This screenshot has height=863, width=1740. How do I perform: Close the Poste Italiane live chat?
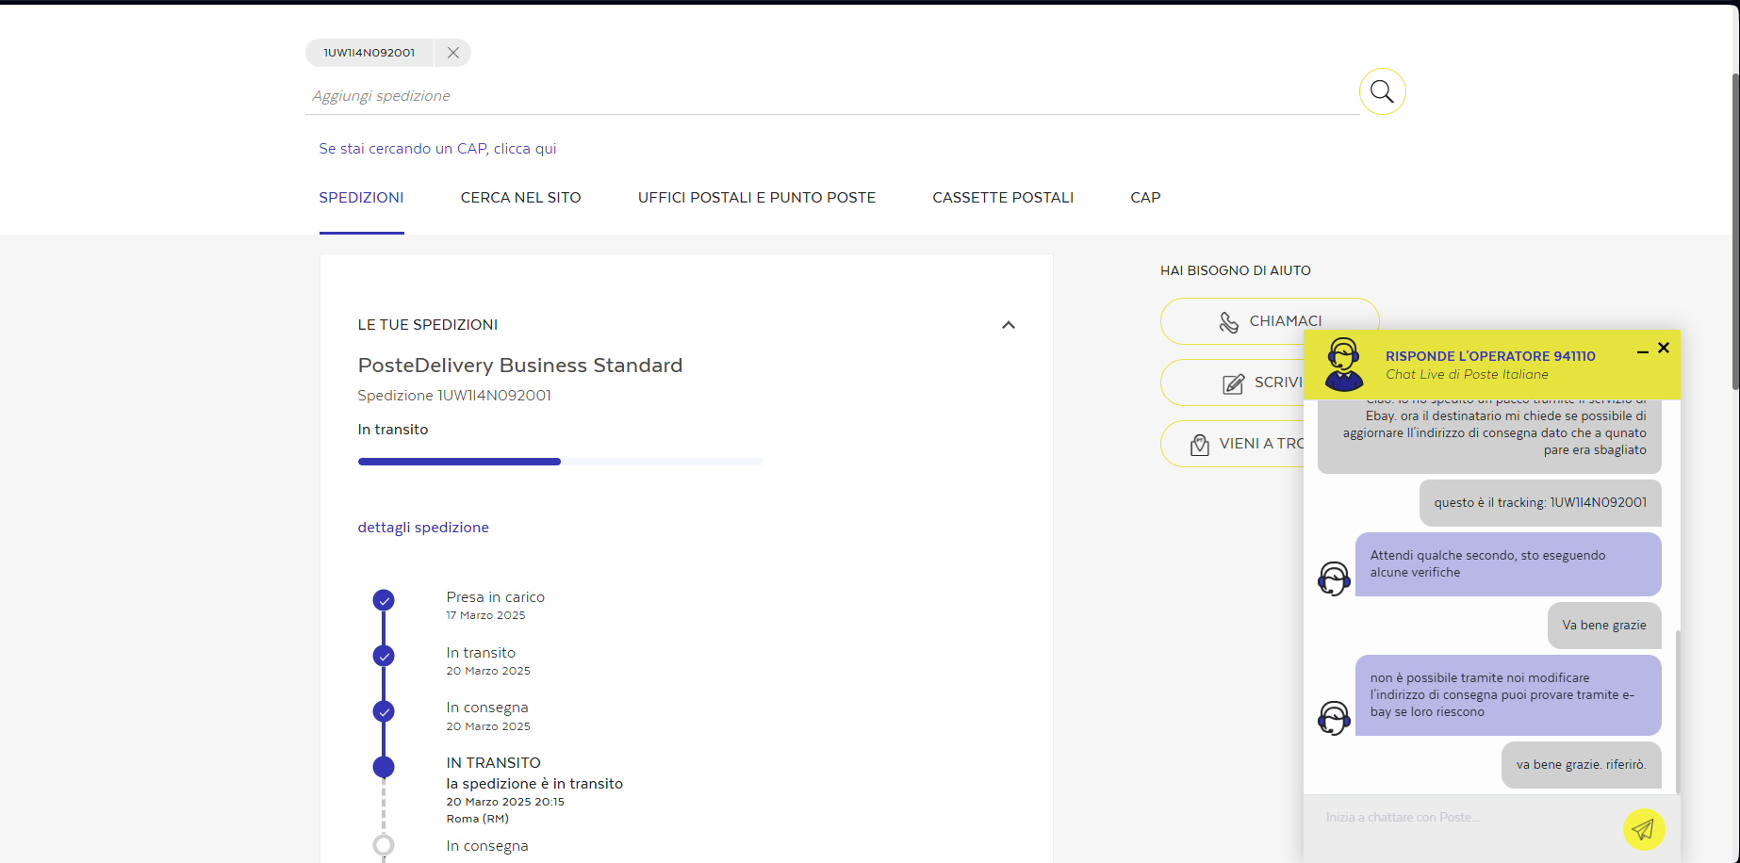(1664, 348)
